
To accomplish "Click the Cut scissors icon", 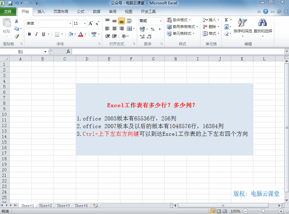I will point(16,21).
